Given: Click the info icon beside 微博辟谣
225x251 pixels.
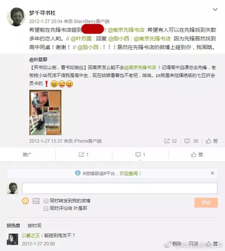Looking at the screenshot, I should [x=78, y=173].
